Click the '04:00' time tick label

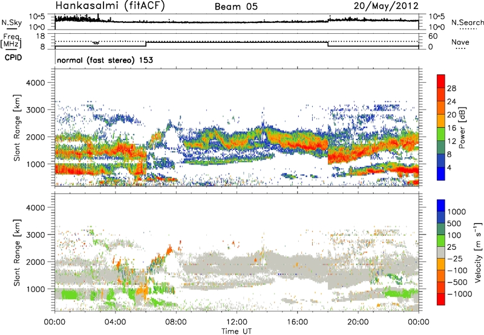point(115,322)
